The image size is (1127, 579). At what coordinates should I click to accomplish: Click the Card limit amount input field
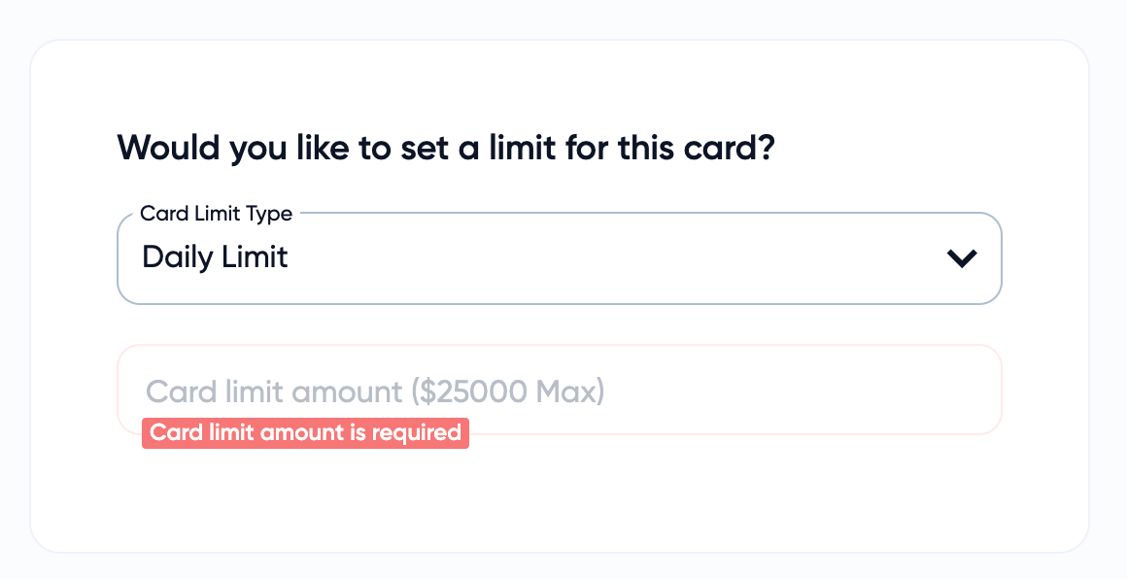coord(559,390)
